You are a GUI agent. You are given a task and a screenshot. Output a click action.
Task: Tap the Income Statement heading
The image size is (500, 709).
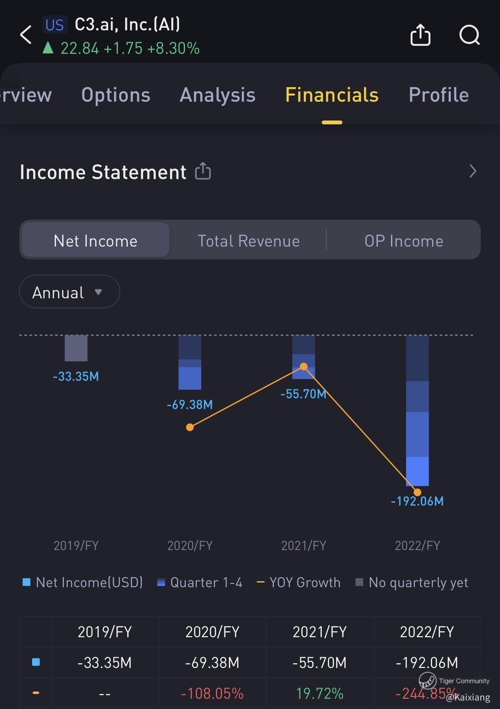(103, 172)
